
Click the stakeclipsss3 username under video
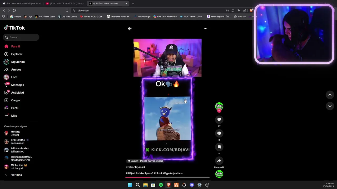point(135,167)
